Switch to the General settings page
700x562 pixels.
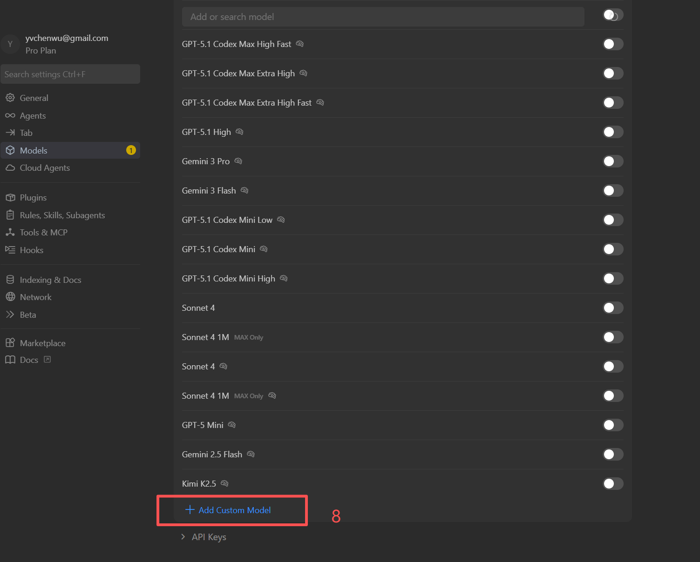tap(34, 98)
